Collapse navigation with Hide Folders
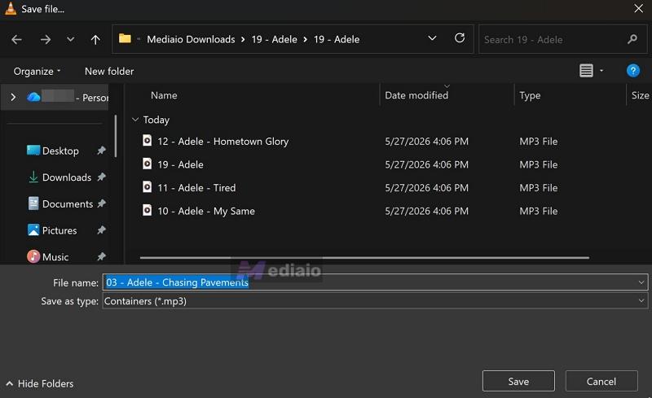Screen dimensions: 652x398 (x=40, y=383)
